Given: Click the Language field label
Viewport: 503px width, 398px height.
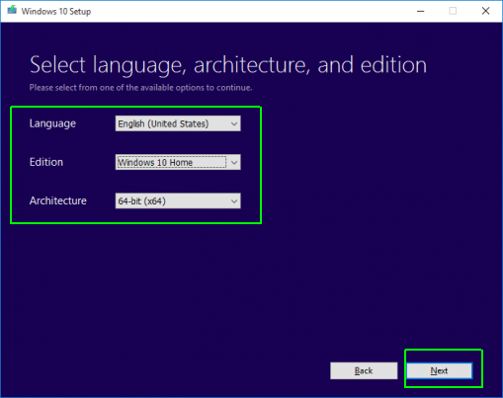Looking at the screenshot, I should 52,123.
